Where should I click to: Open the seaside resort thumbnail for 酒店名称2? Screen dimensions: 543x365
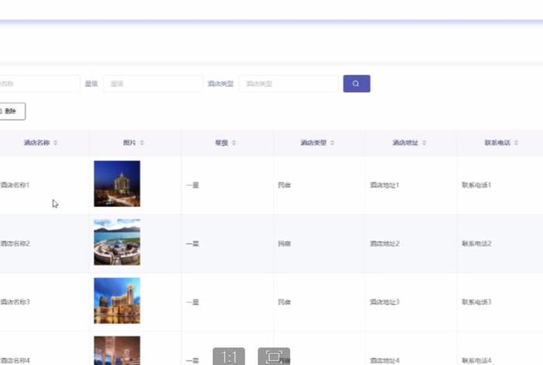(117, 242)
